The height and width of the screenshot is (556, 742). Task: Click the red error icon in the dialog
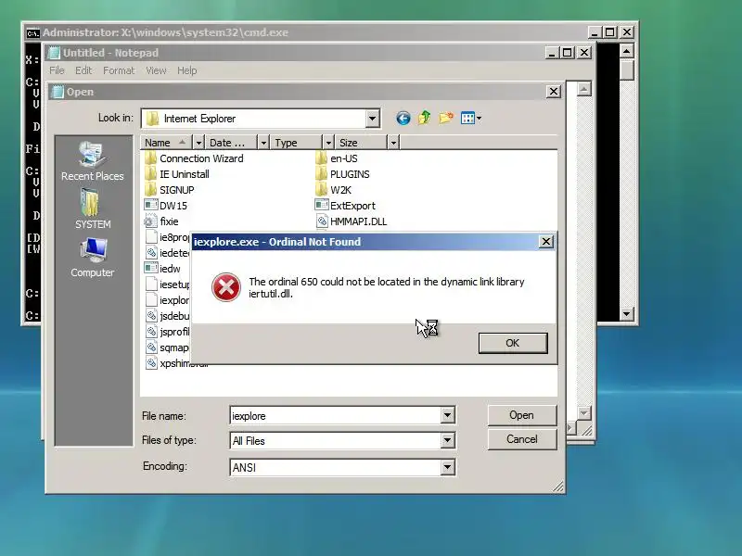tap(226, 287)
